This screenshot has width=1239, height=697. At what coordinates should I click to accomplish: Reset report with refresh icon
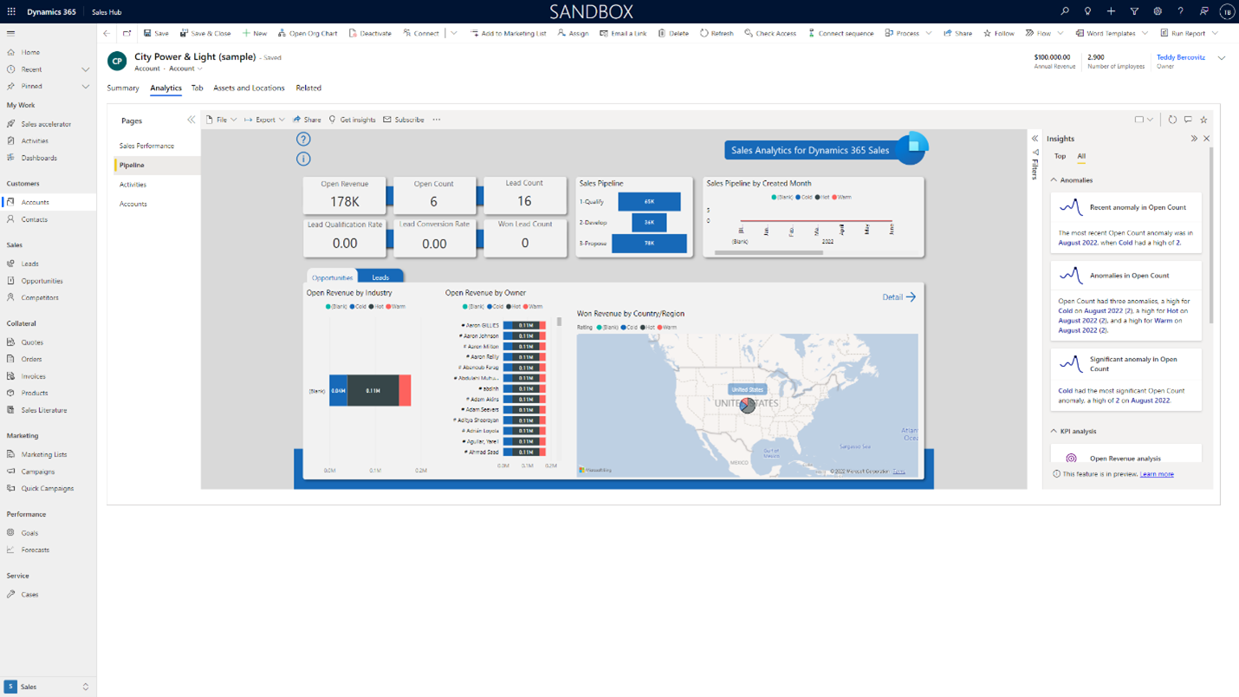pos(1172,120)
